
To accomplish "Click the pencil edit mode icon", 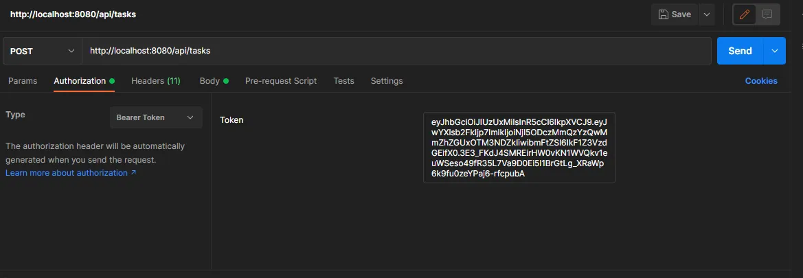I will pos(745,14).
